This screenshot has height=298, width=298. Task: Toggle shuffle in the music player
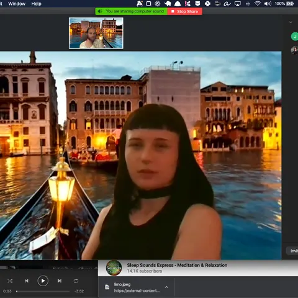pos(10,281)
